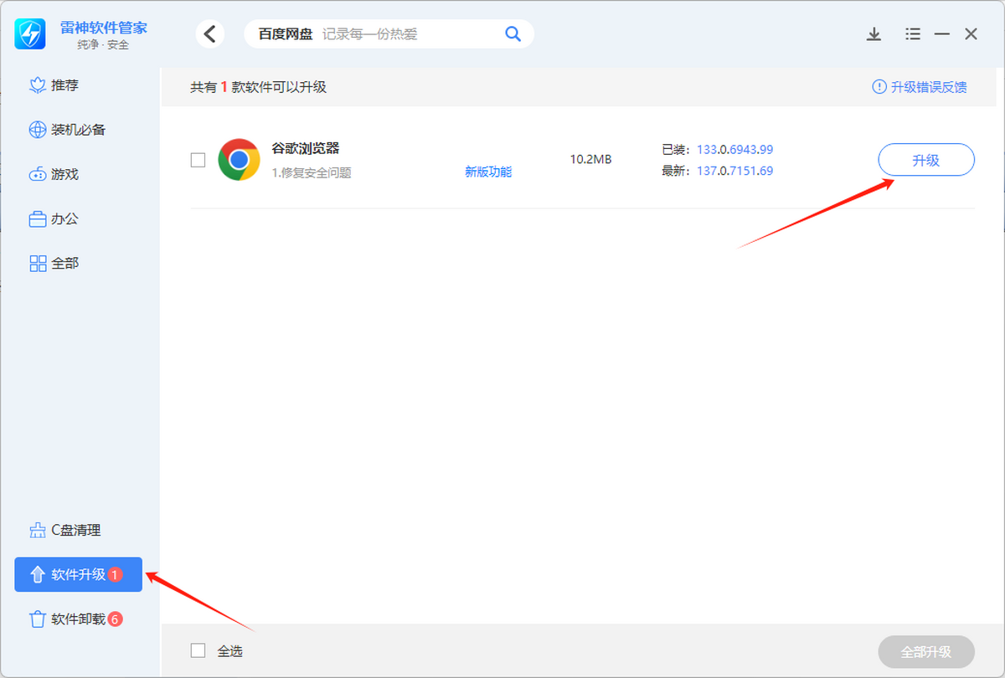Click the 软件卸载 trash bin icon
The image size is (1005, 678).
click(38, 619)
